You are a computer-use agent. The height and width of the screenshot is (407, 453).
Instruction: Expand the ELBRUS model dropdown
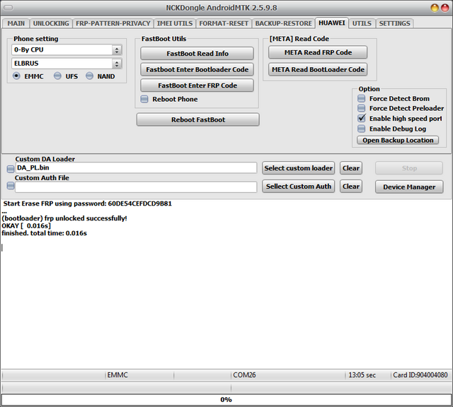pyautogui.click(x=67, y=64)
